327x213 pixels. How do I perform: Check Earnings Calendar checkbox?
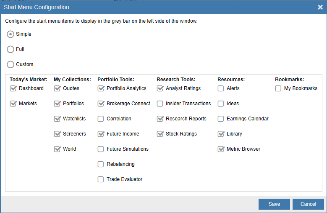221,119
